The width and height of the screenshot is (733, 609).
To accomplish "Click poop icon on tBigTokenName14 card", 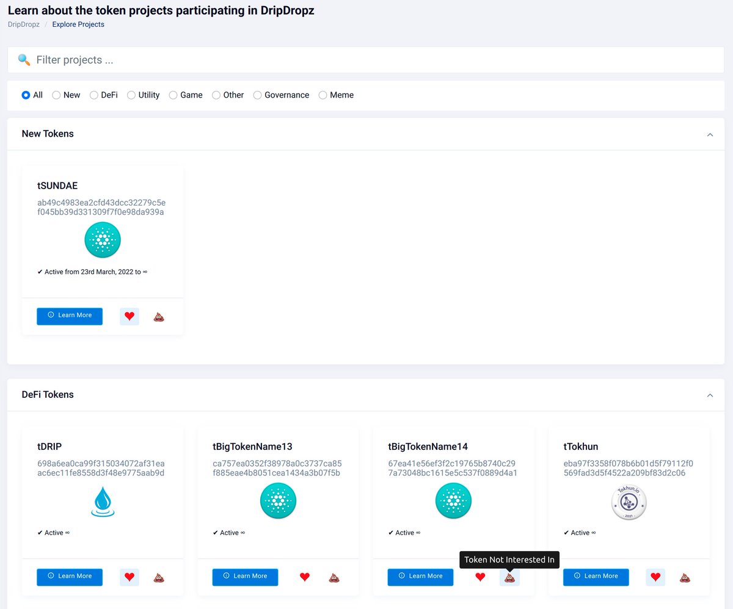I will pyautogui.click(x=509, y=577).
